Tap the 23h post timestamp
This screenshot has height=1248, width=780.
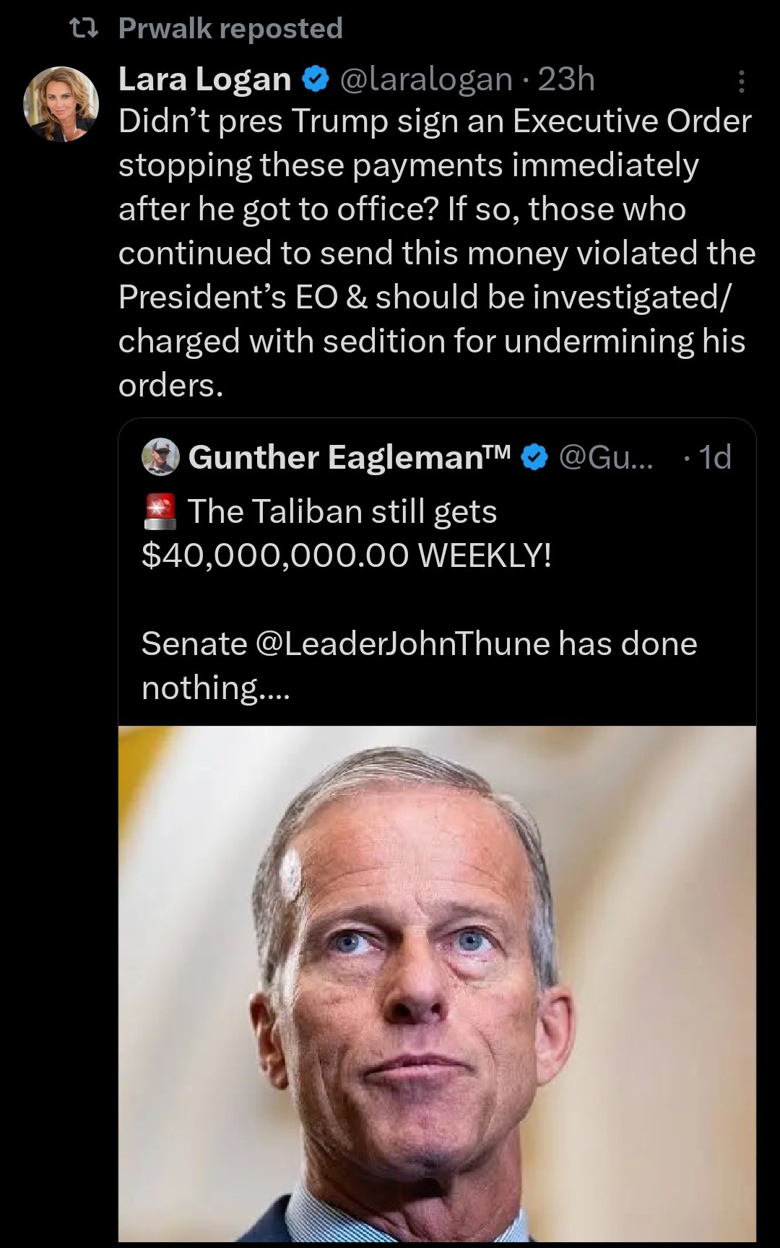click(x=566, y=79)
